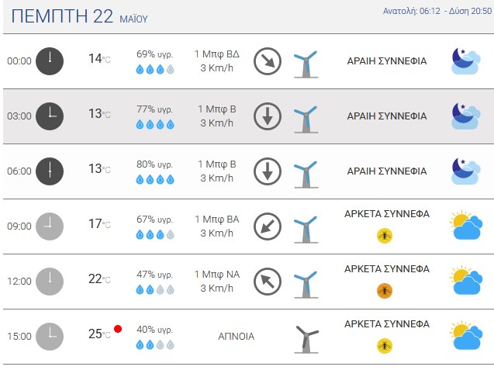
Task: Click the sun and clouds icon at 12:00
Action: coord(466,280)
